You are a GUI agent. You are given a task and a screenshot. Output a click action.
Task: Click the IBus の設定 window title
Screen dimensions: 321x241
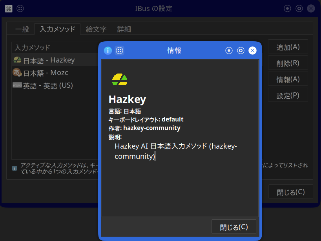pos(153,9)
